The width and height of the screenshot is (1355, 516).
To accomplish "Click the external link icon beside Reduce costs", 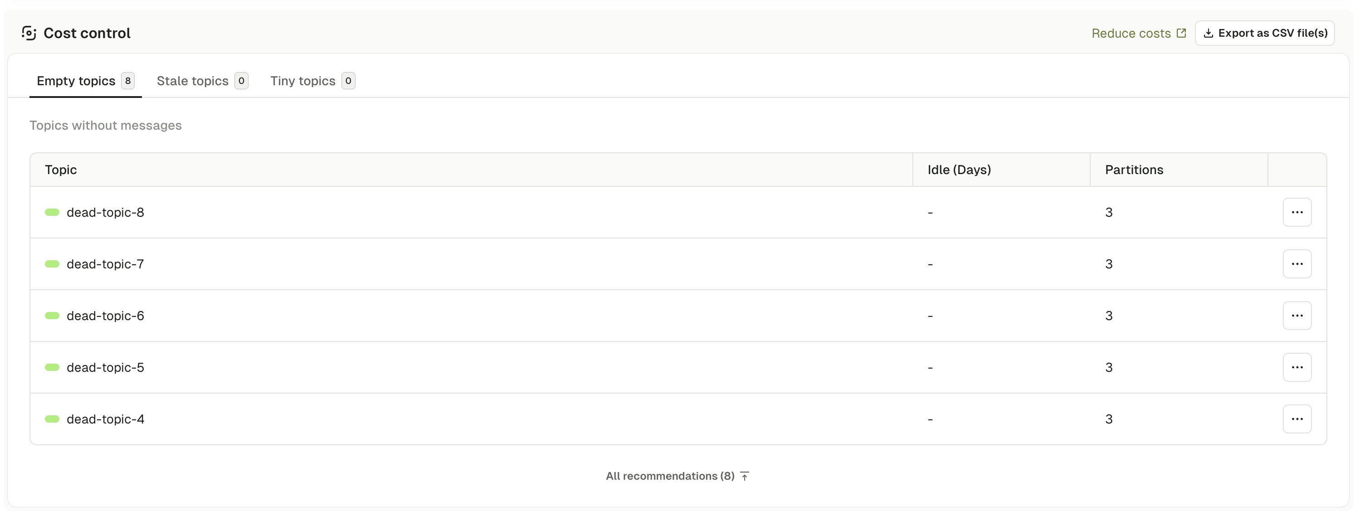I will (1181, 32).
